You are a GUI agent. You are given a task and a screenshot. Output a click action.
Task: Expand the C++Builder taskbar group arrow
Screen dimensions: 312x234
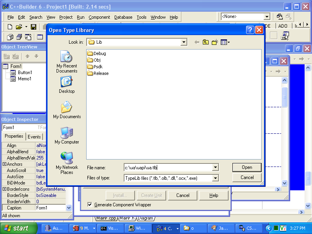[177, 229]
